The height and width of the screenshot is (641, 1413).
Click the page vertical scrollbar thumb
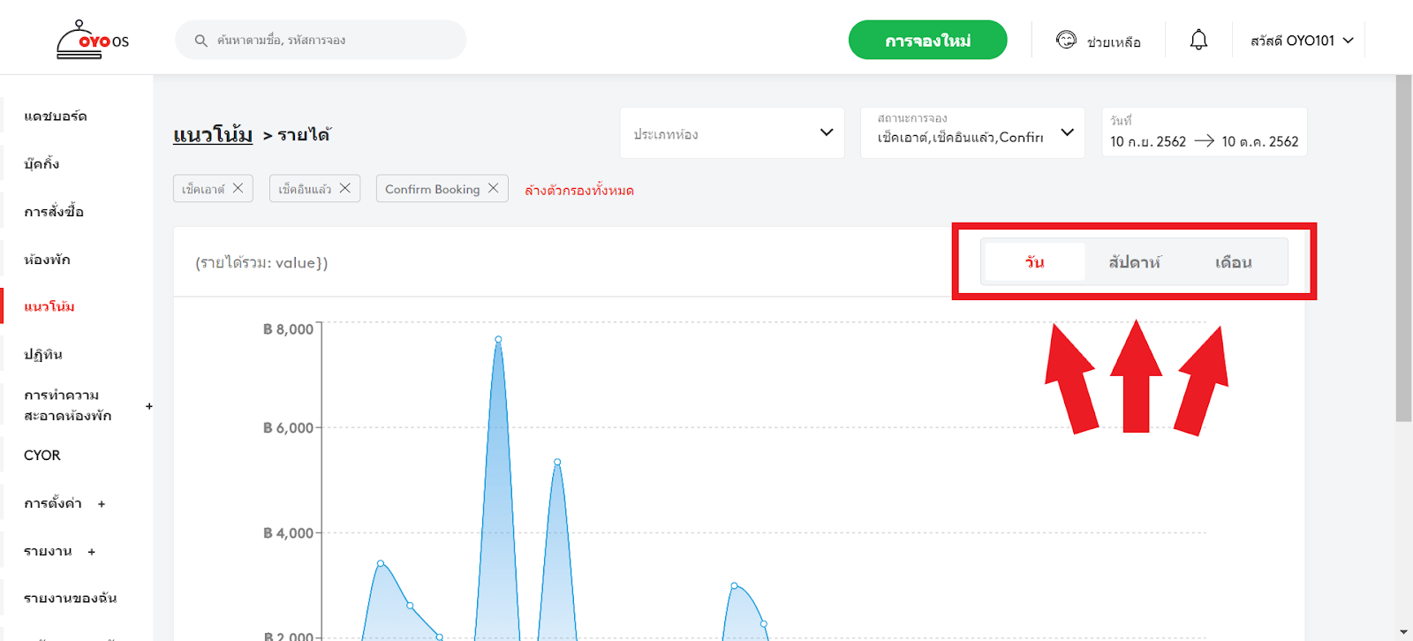point(1403,248)
